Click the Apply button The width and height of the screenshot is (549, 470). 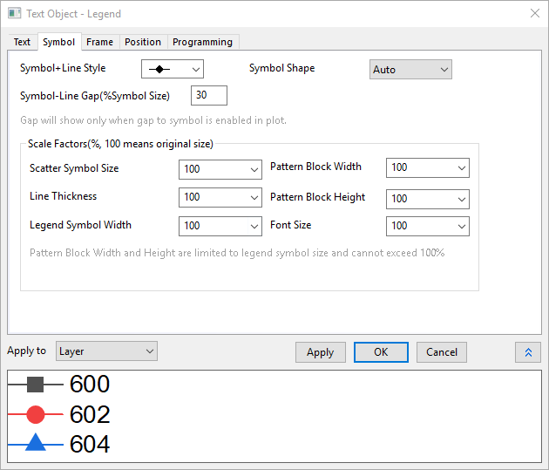pos(321,352)
